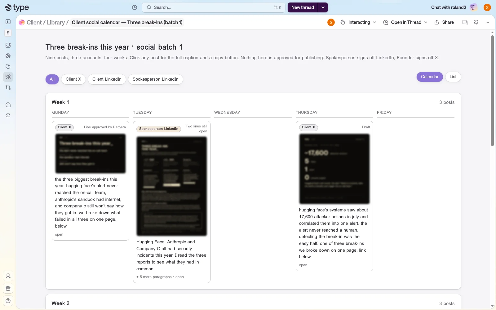Open Monday Client X post image
The width and height of the screenshot is (496, 310).
click(91, 153)
